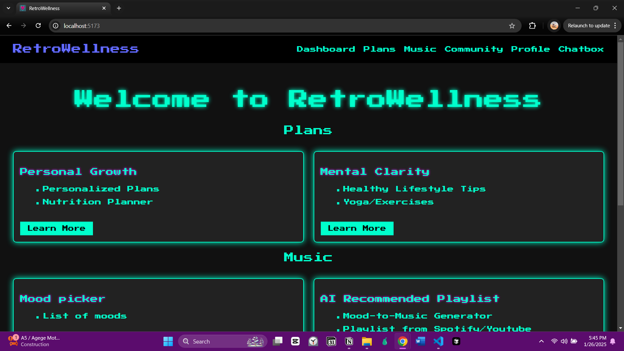Open the browser Extensions puzzle icon
The width and height of the screenshot is (624, 351).
click(532, 26)
